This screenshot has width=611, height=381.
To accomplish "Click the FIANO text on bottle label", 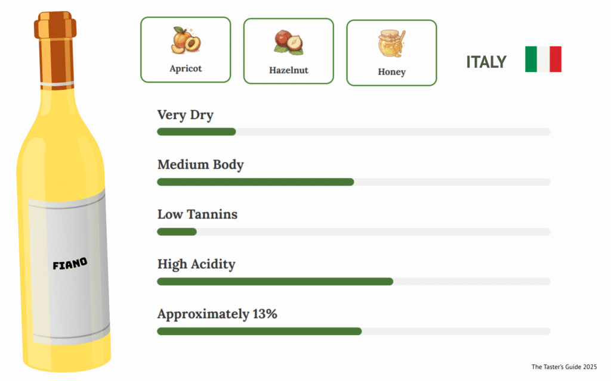I will [x=70, y=263].
